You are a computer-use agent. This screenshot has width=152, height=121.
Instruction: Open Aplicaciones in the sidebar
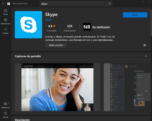pyautogui.click(x=6, y=21)
